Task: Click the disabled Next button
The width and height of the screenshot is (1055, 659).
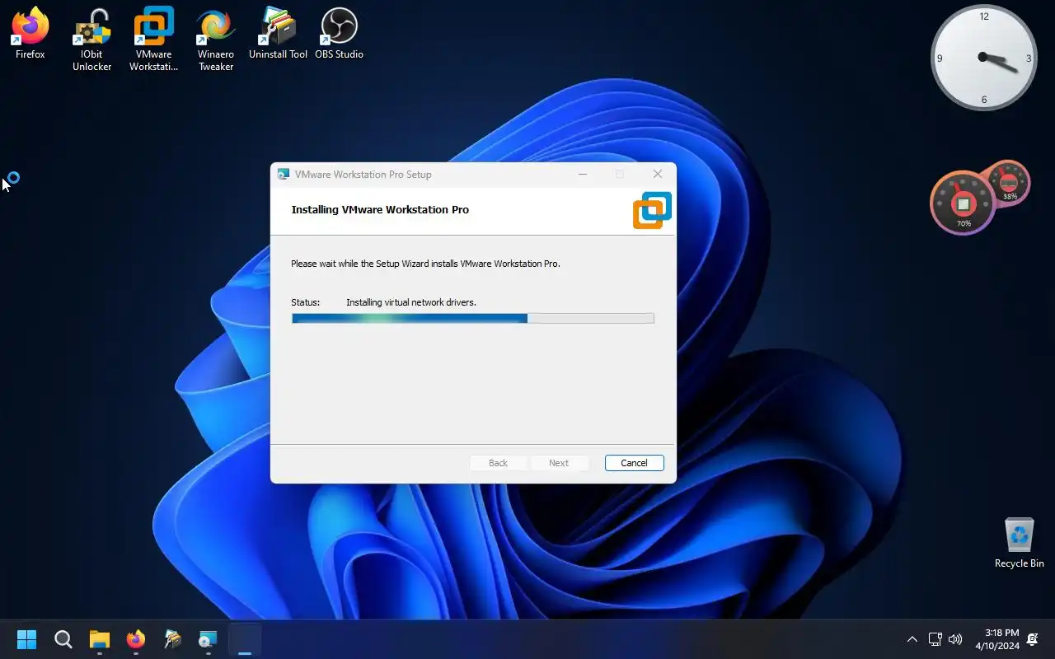Action: click(559, 463)
